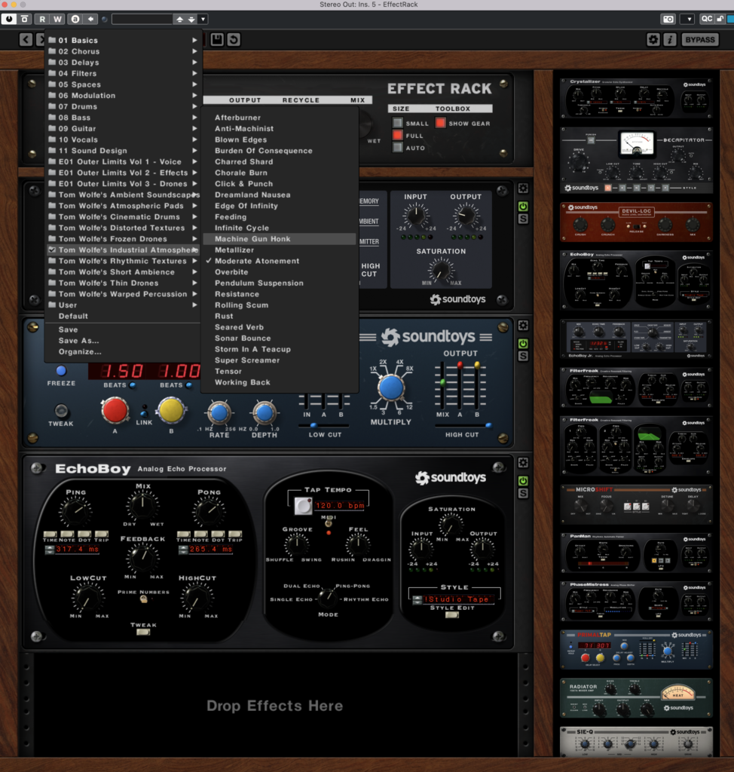Solo first rack module with S button
This screenshot has height=772, width=734.
click(523, 219)
